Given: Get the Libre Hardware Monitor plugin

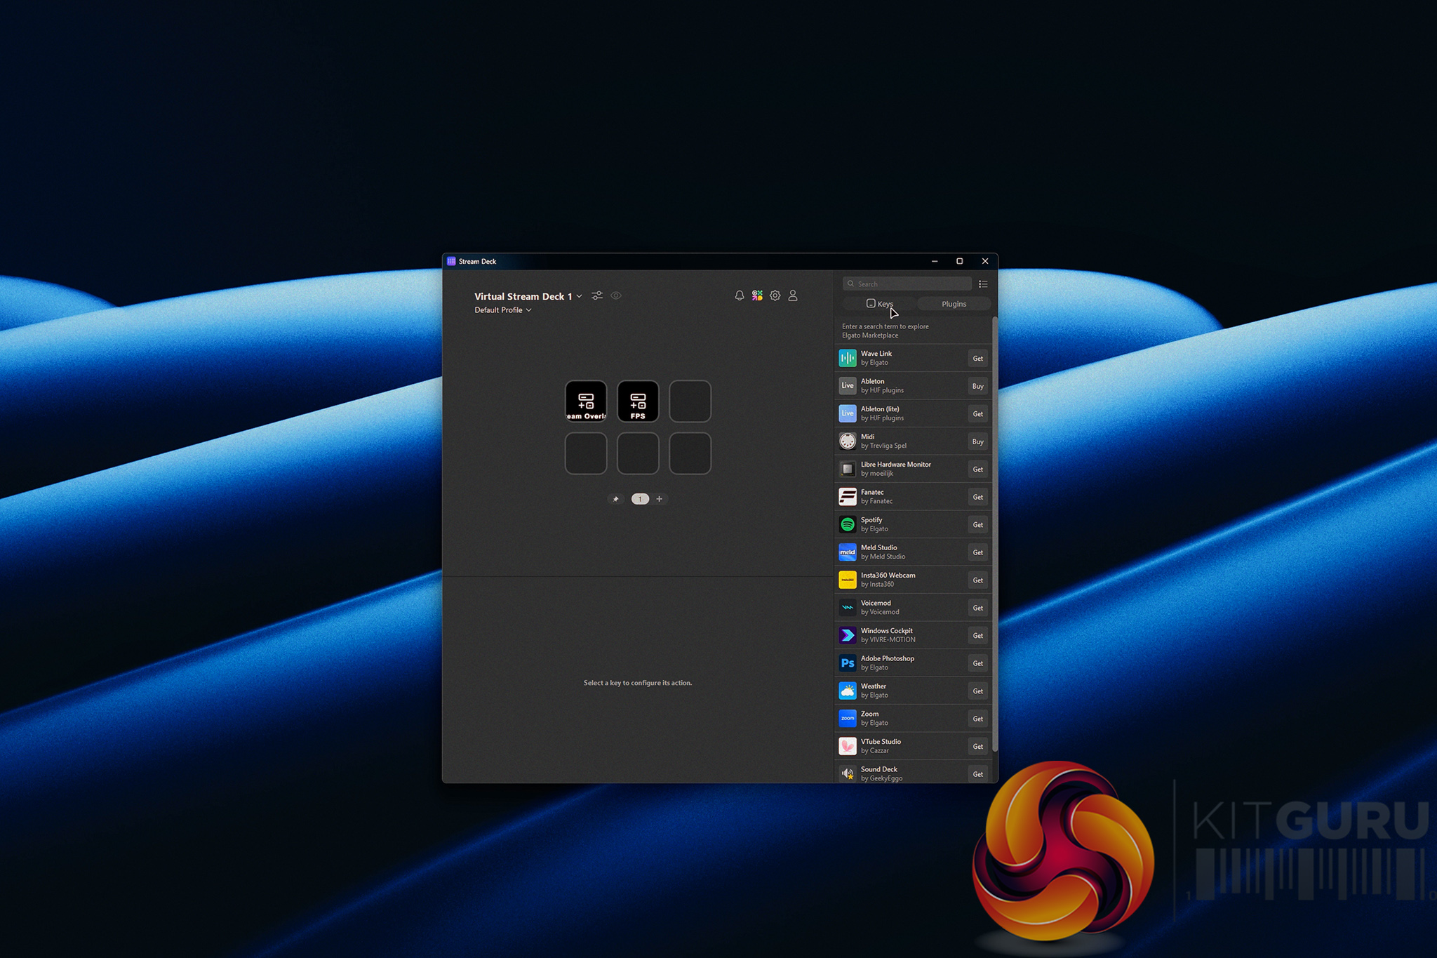Looking at the screenshot, I should tap(978, 470).
